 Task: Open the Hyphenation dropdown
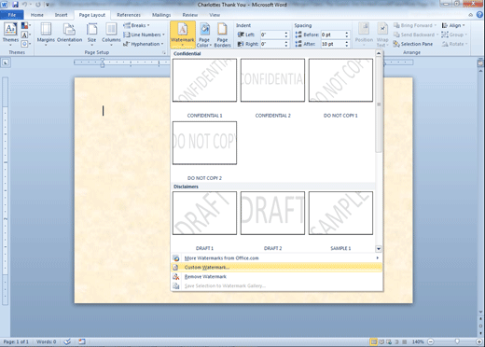(143, 44)
